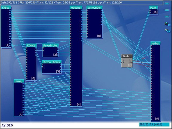Image resolution: width=172 pixels, height=129 pixels.
Task: Click the [10] label in Peak
Action: tap(155, 12)
